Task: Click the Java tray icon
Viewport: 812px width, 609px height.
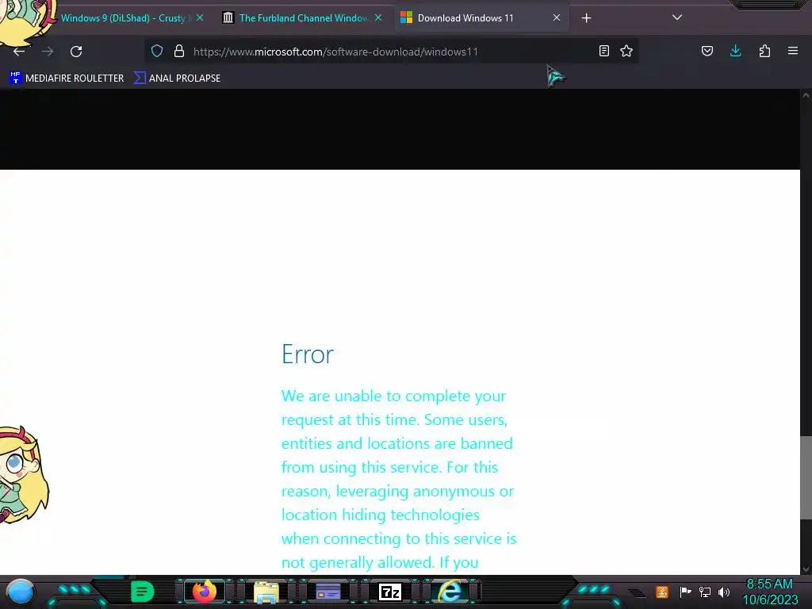Action: tap(662, 592)
